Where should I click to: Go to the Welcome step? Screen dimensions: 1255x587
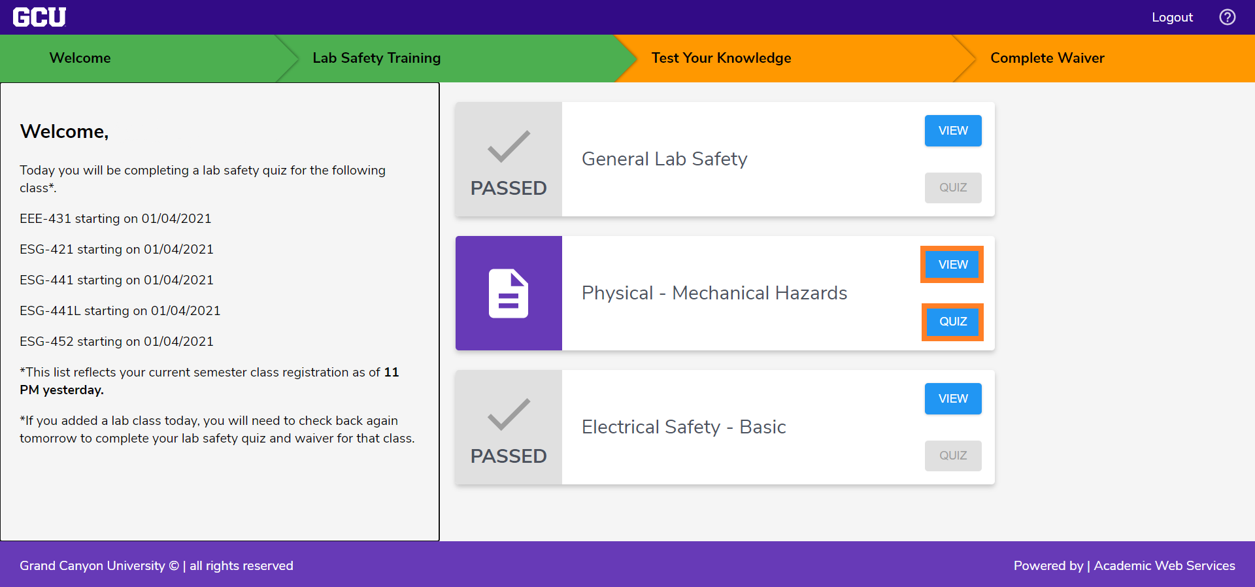point(80,58)
